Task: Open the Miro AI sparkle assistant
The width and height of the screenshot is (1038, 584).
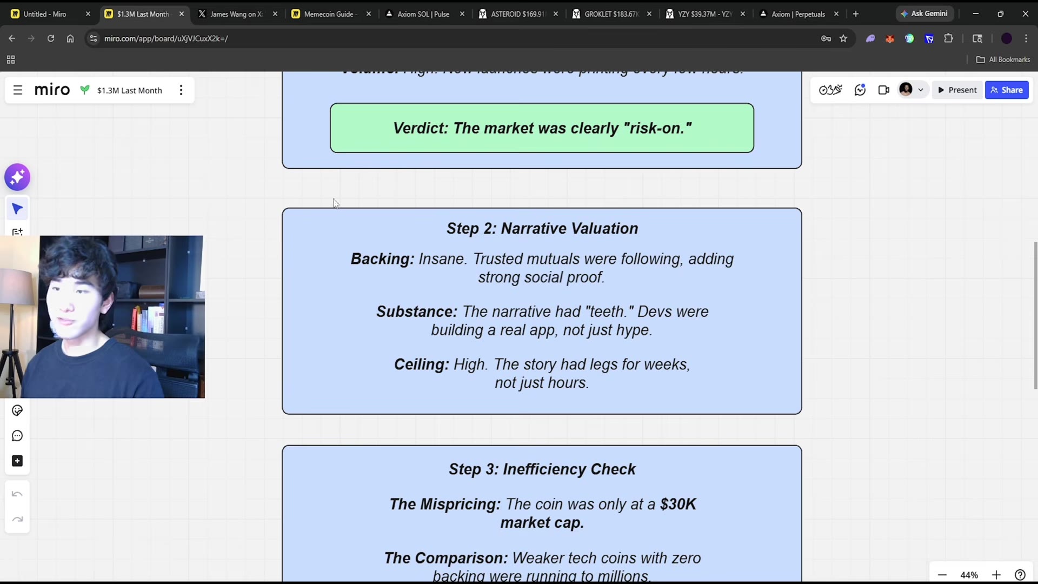Action: [x=17, y=177]
